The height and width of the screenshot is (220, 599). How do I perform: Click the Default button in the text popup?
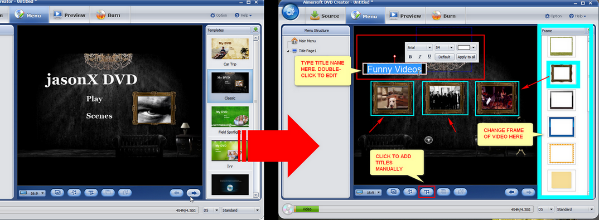pos(445,57)
